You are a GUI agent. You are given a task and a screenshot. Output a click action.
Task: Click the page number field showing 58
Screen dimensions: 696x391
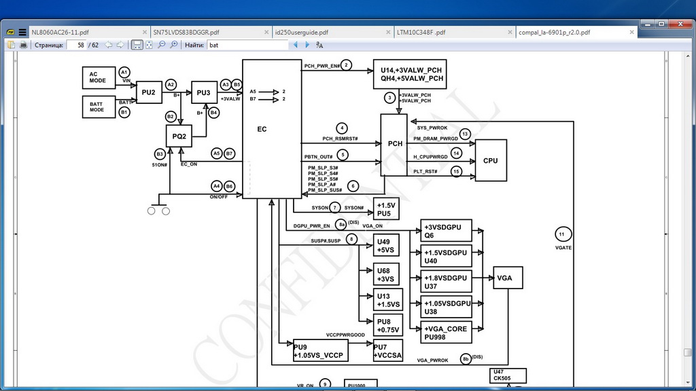point(76,45)
